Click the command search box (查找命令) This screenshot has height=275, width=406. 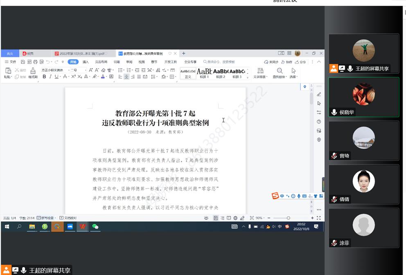pyautogui.click(x=221, y=62)
